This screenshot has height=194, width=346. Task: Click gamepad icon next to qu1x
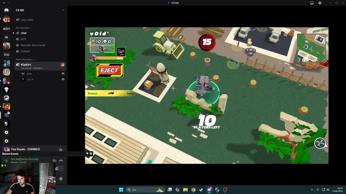(x=63, y=74)
